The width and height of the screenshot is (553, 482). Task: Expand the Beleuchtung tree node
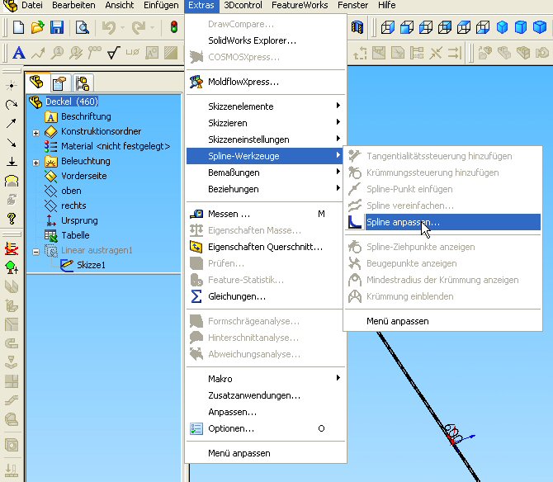(x=35, y=163)
